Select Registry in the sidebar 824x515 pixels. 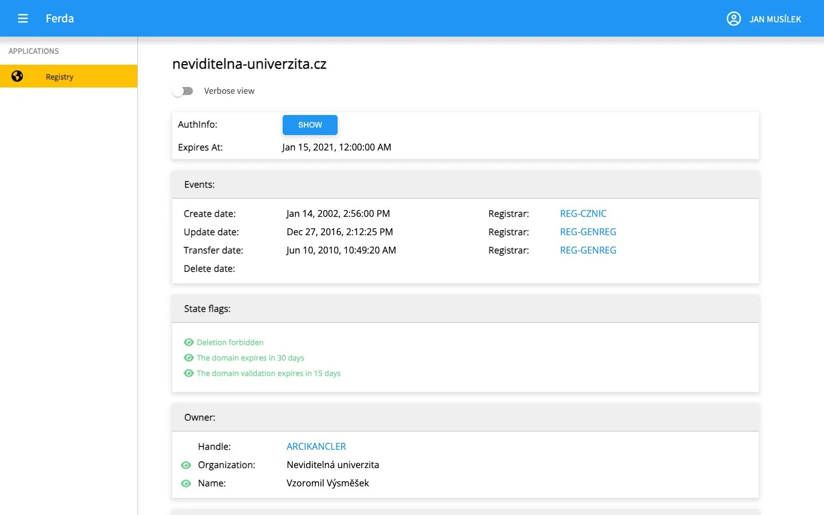(69, 76)
